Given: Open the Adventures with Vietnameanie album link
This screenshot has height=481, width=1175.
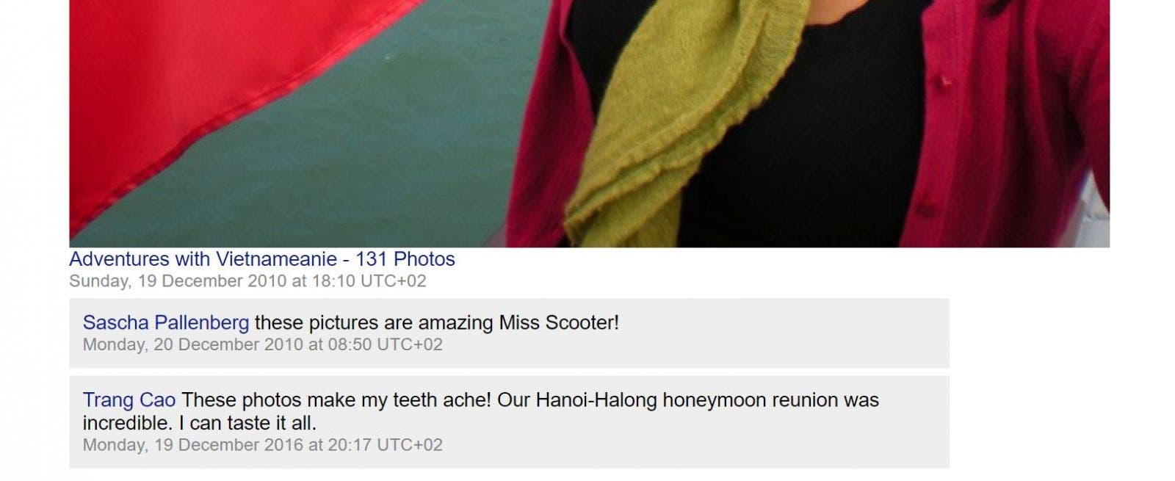Looking at the screenshot, I should (x=261, y=259).
